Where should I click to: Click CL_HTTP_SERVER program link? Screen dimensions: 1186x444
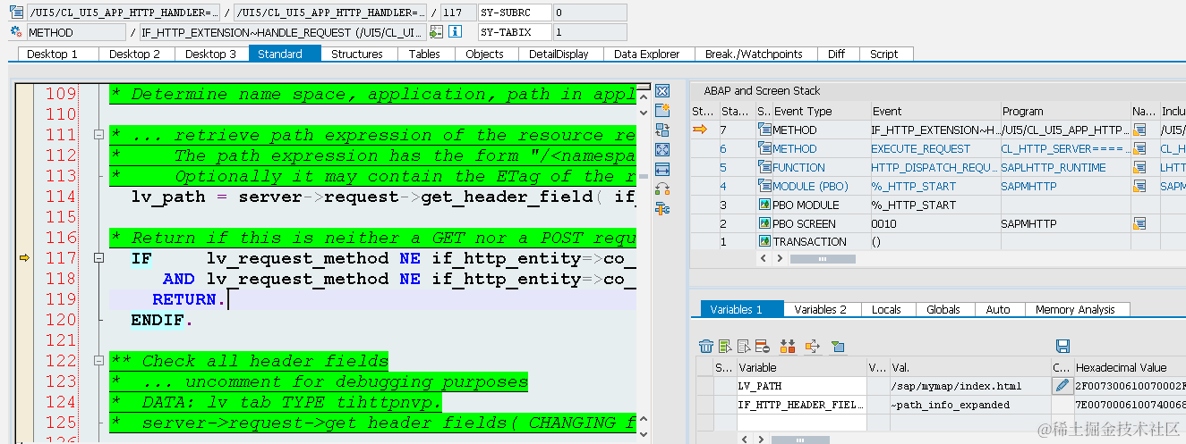(x=1064, y=149)
